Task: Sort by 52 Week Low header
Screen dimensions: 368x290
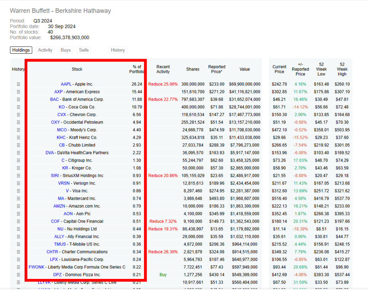Action: [321, 69]
